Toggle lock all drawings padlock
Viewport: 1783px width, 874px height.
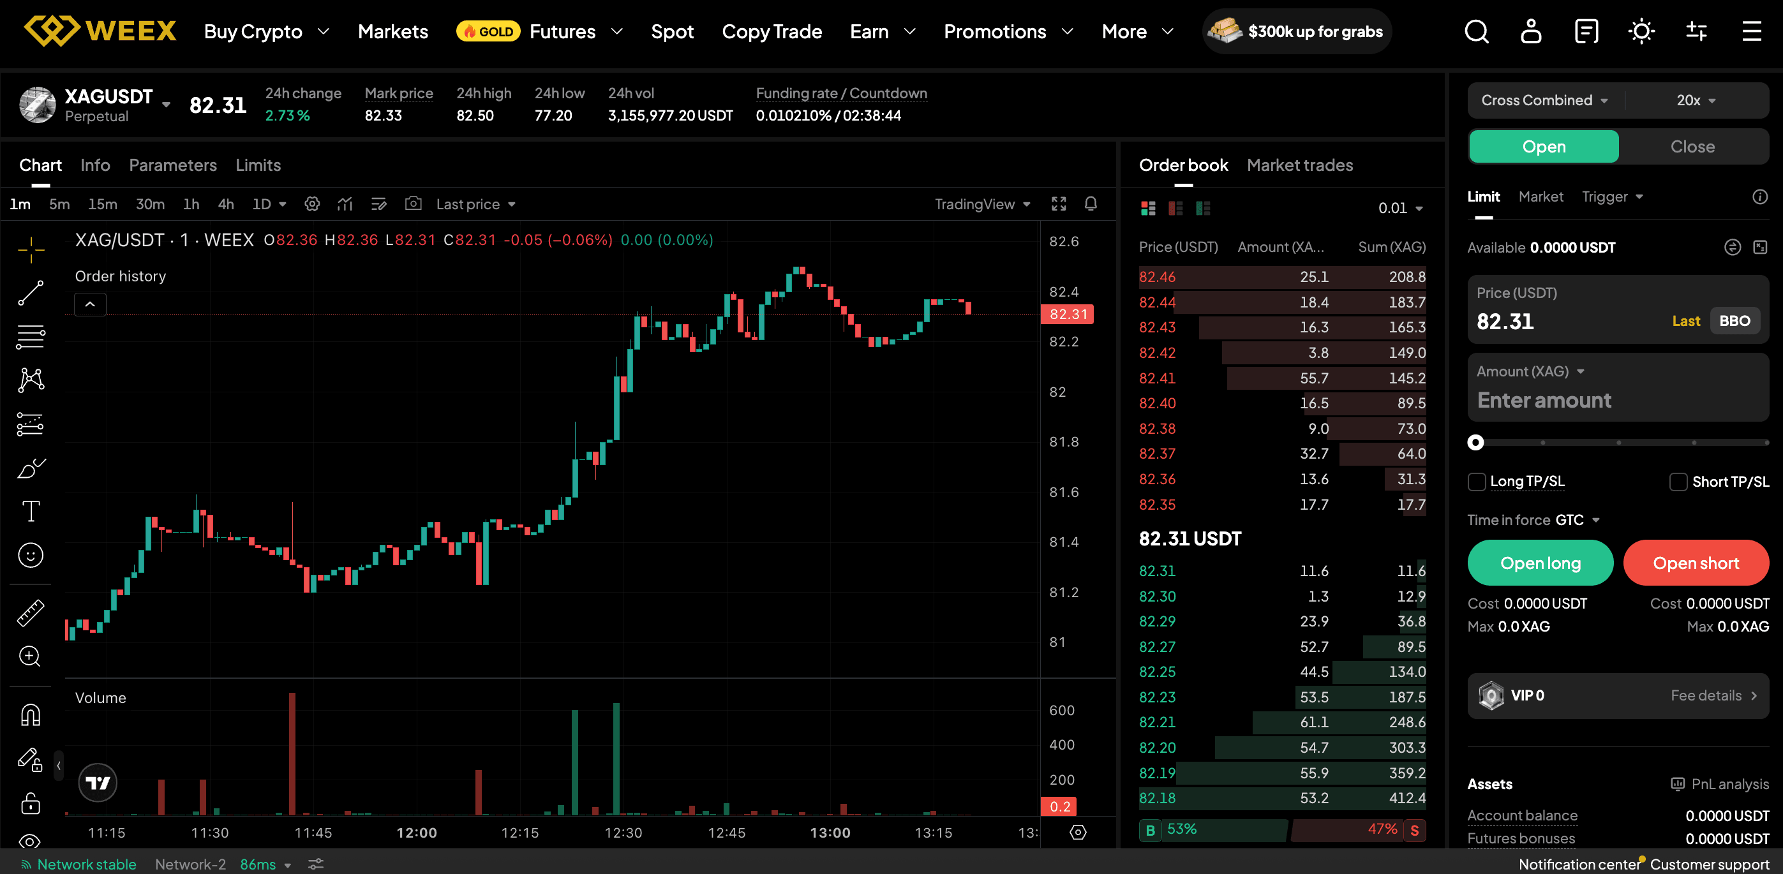(x=31, y=803)
